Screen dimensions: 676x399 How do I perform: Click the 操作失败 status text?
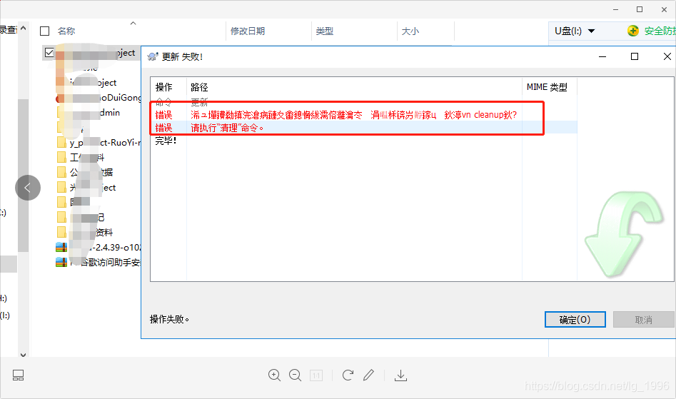click(169, 319)
